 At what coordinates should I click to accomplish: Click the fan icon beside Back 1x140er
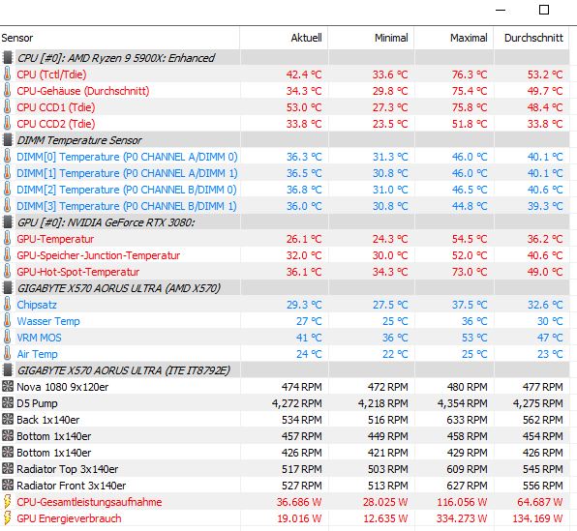tap(8, 419)
